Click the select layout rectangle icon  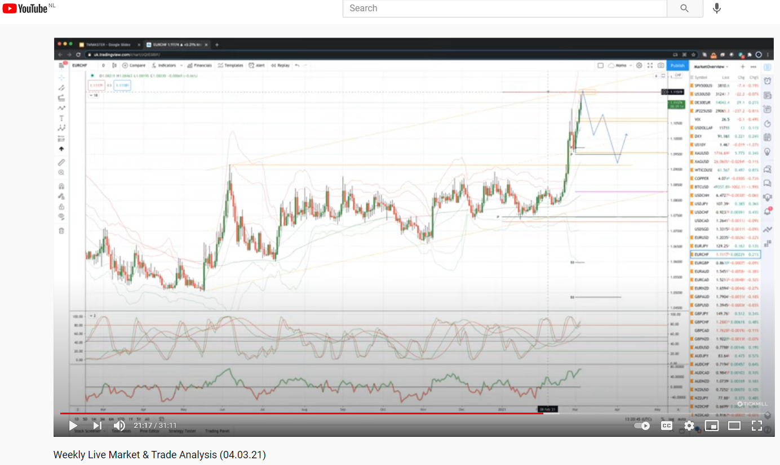(601, 65)
